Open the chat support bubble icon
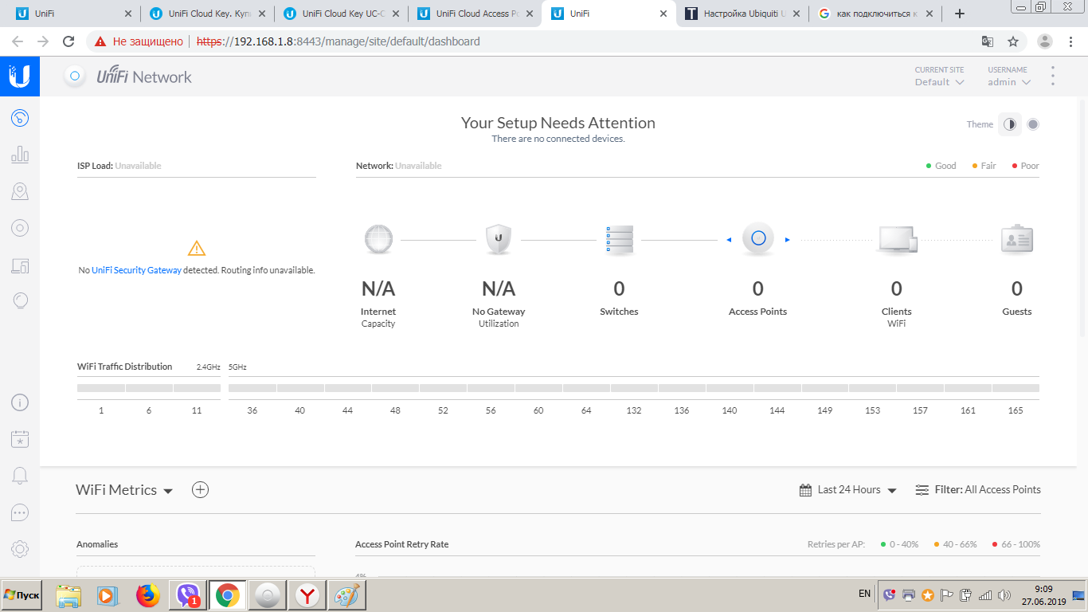 pos(20,512)
